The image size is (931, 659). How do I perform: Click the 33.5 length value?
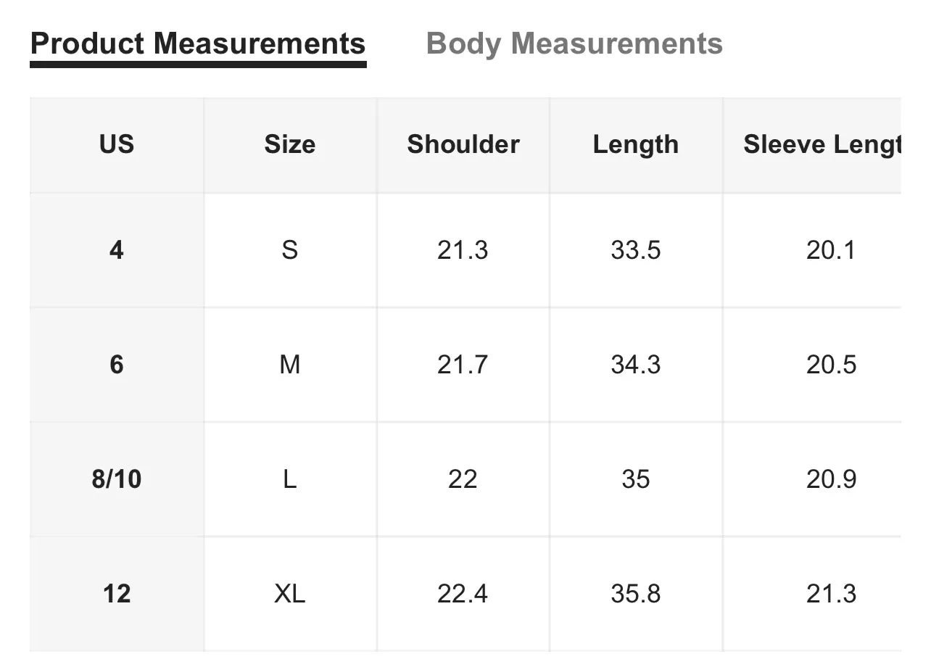(636, 250)
